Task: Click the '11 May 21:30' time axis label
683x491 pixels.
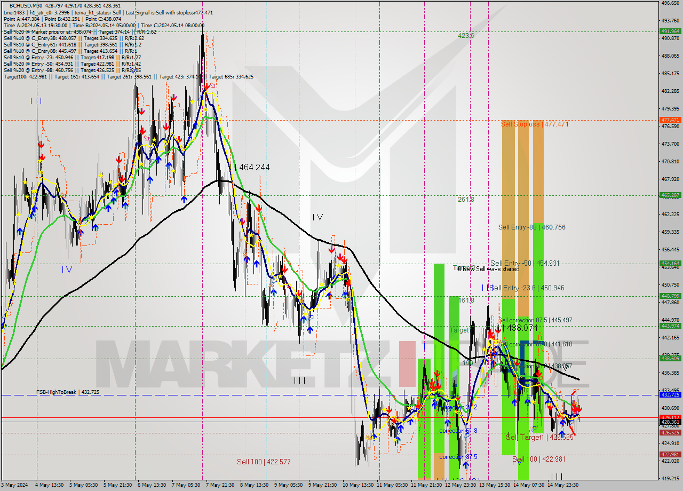Action: pos(426,485)
